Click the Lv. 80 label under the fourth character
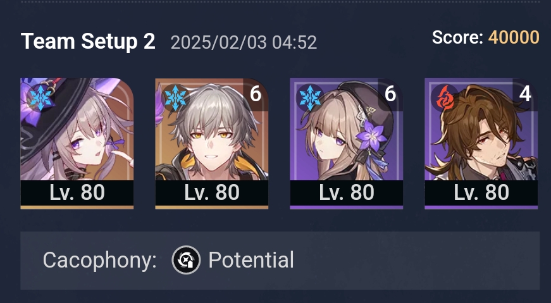551x303 pixels. tap(481, 193)
